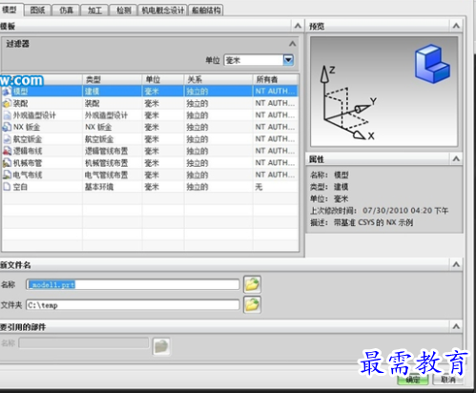The width and height of the screenshot is (476, 393).
Task: Click the 3D model preview thumbnail
Action: [x=384, y=92]
